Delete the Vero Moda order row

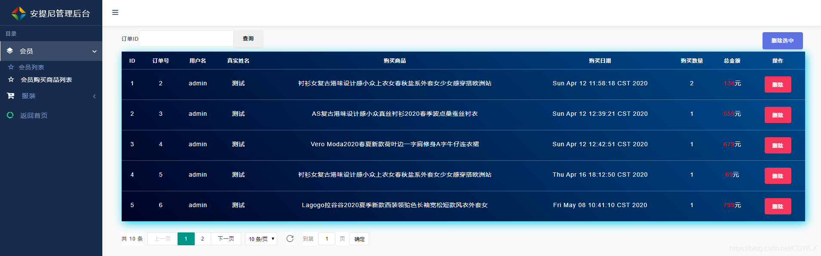click(x=778, y=145)
